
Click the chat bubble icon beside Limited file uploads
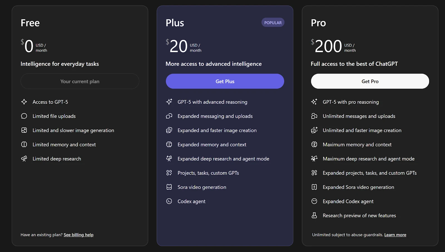point(24,116)
